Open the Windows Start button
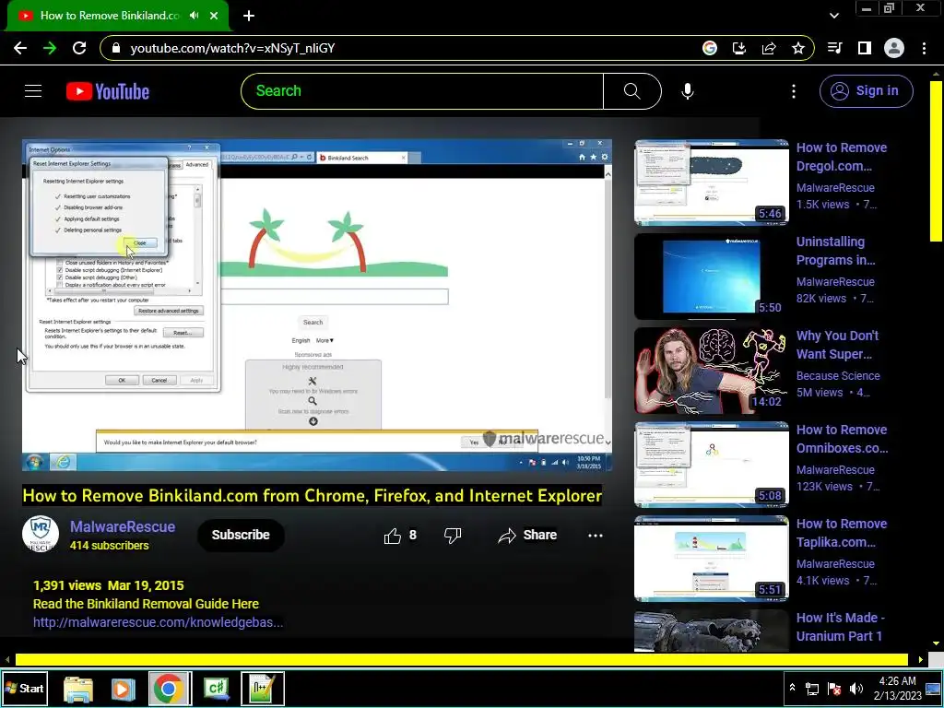This screenshot has height=708, width=944. point(25,688)
